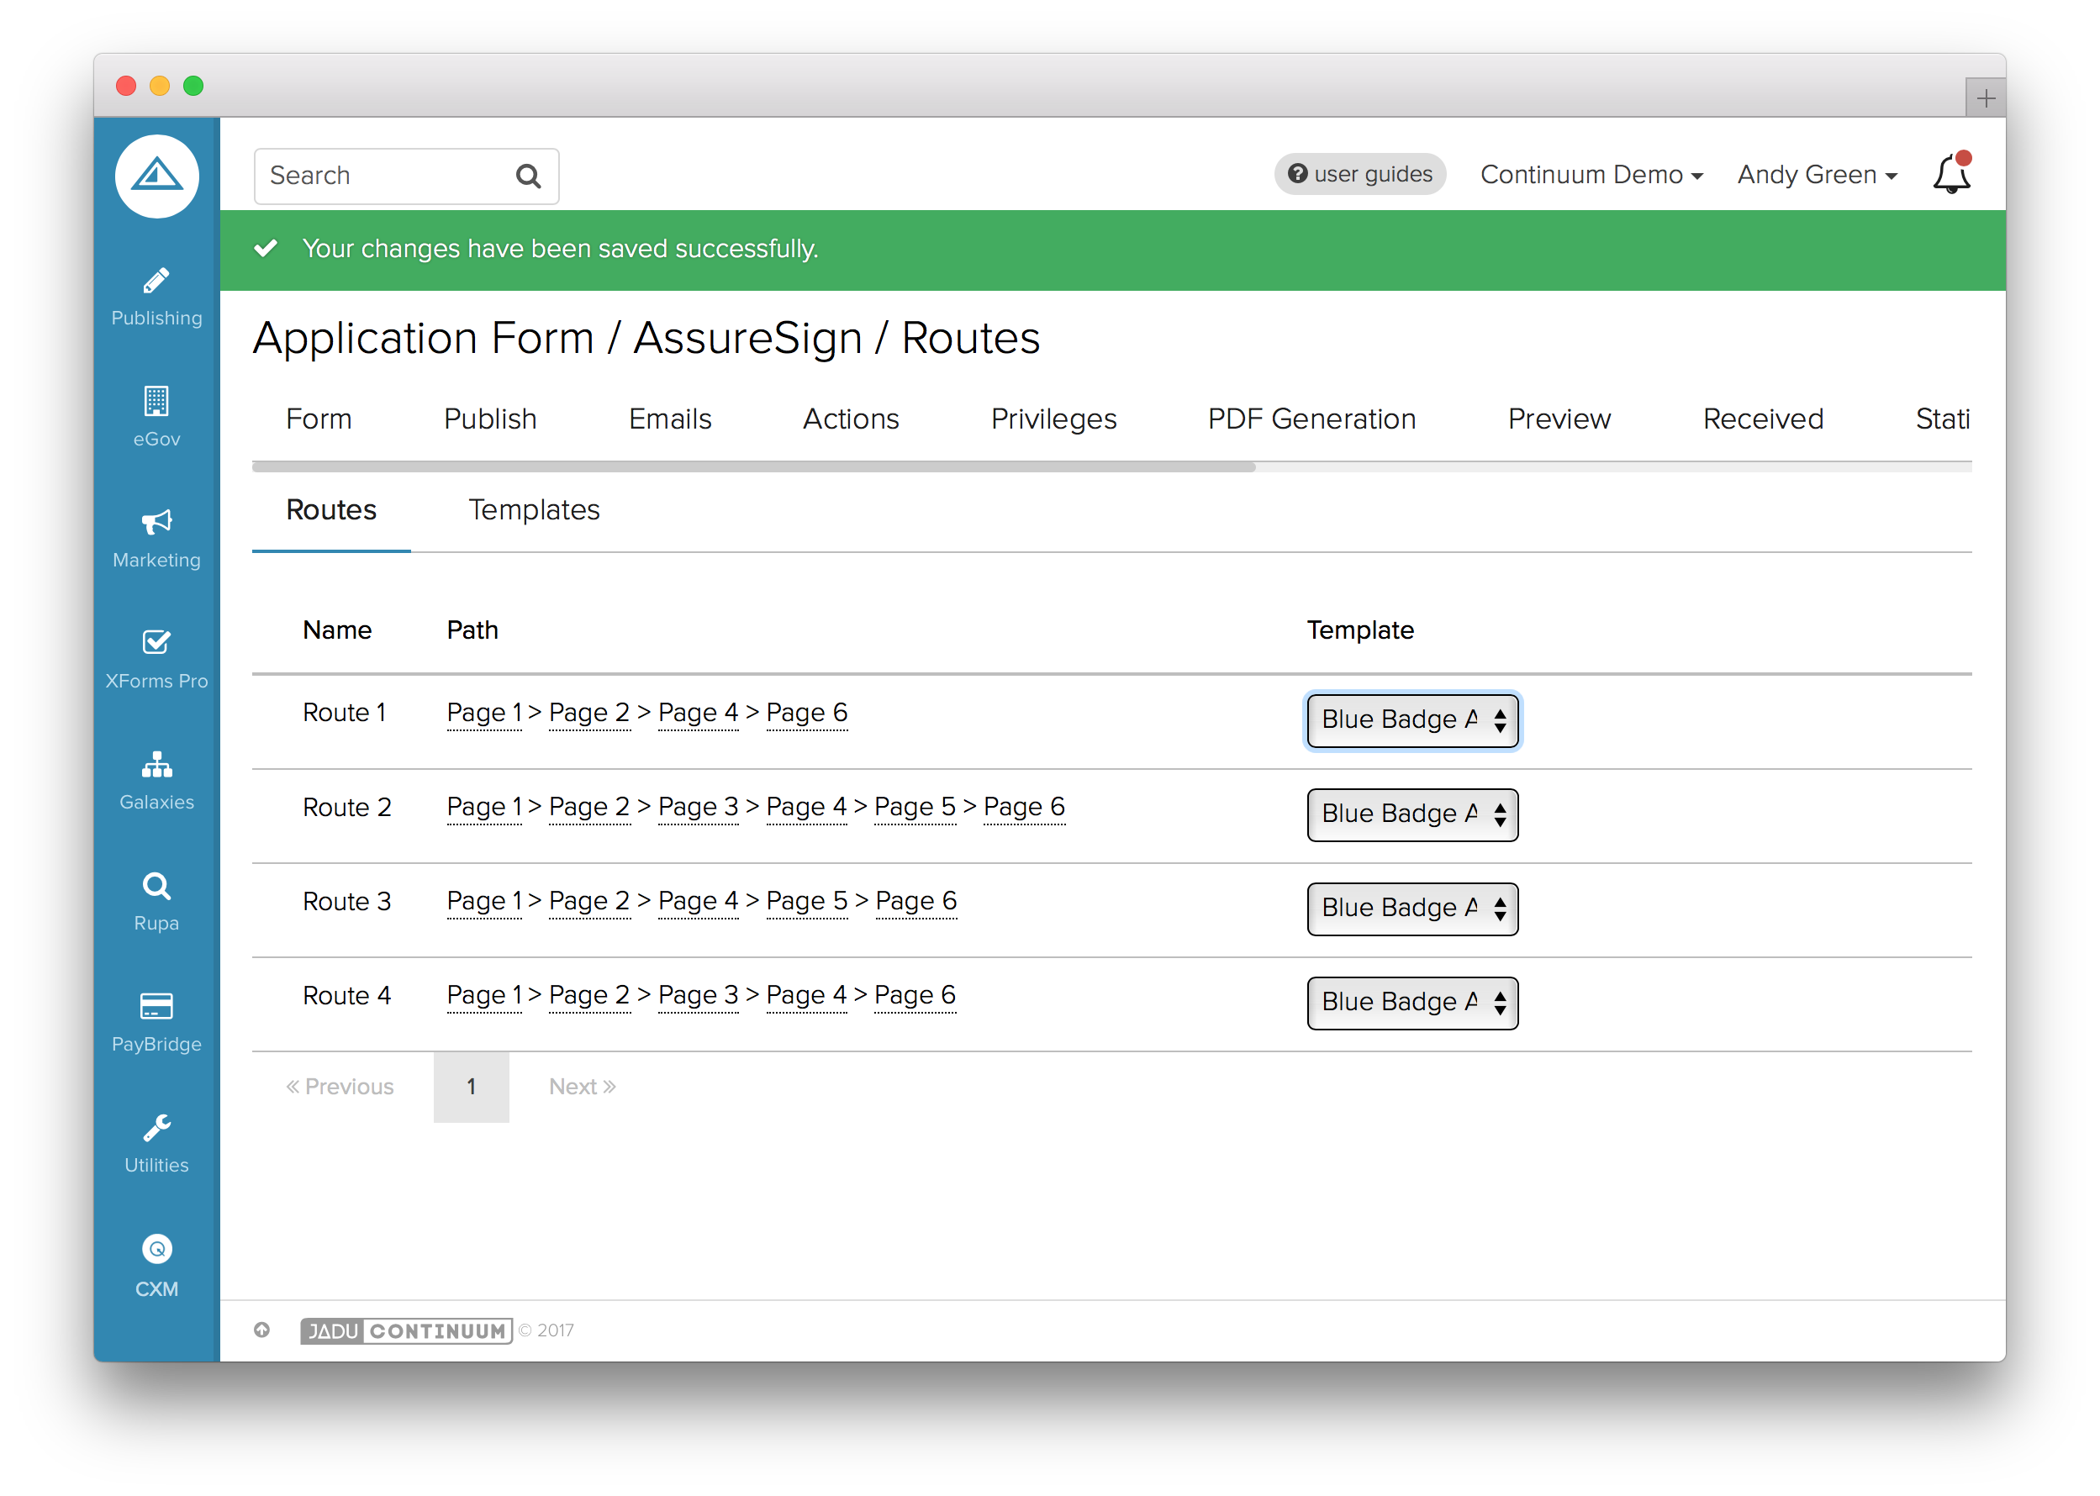Open the Publishing pencil icon
This screenshot has width=2100, height=1496.
click(156, 281)
